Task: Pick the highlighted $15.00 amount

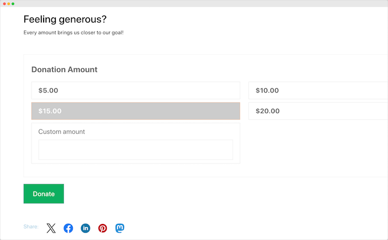Action: [x=136, y=111]
